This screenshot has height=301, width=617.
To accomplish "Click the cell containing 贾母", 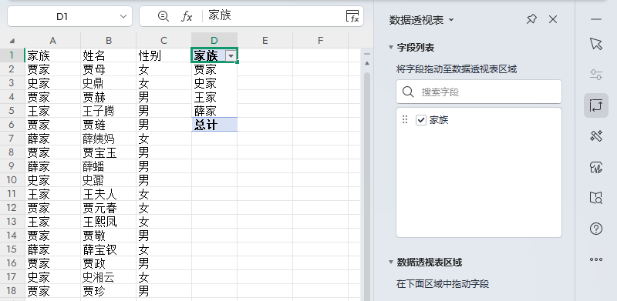I will 109,69.
